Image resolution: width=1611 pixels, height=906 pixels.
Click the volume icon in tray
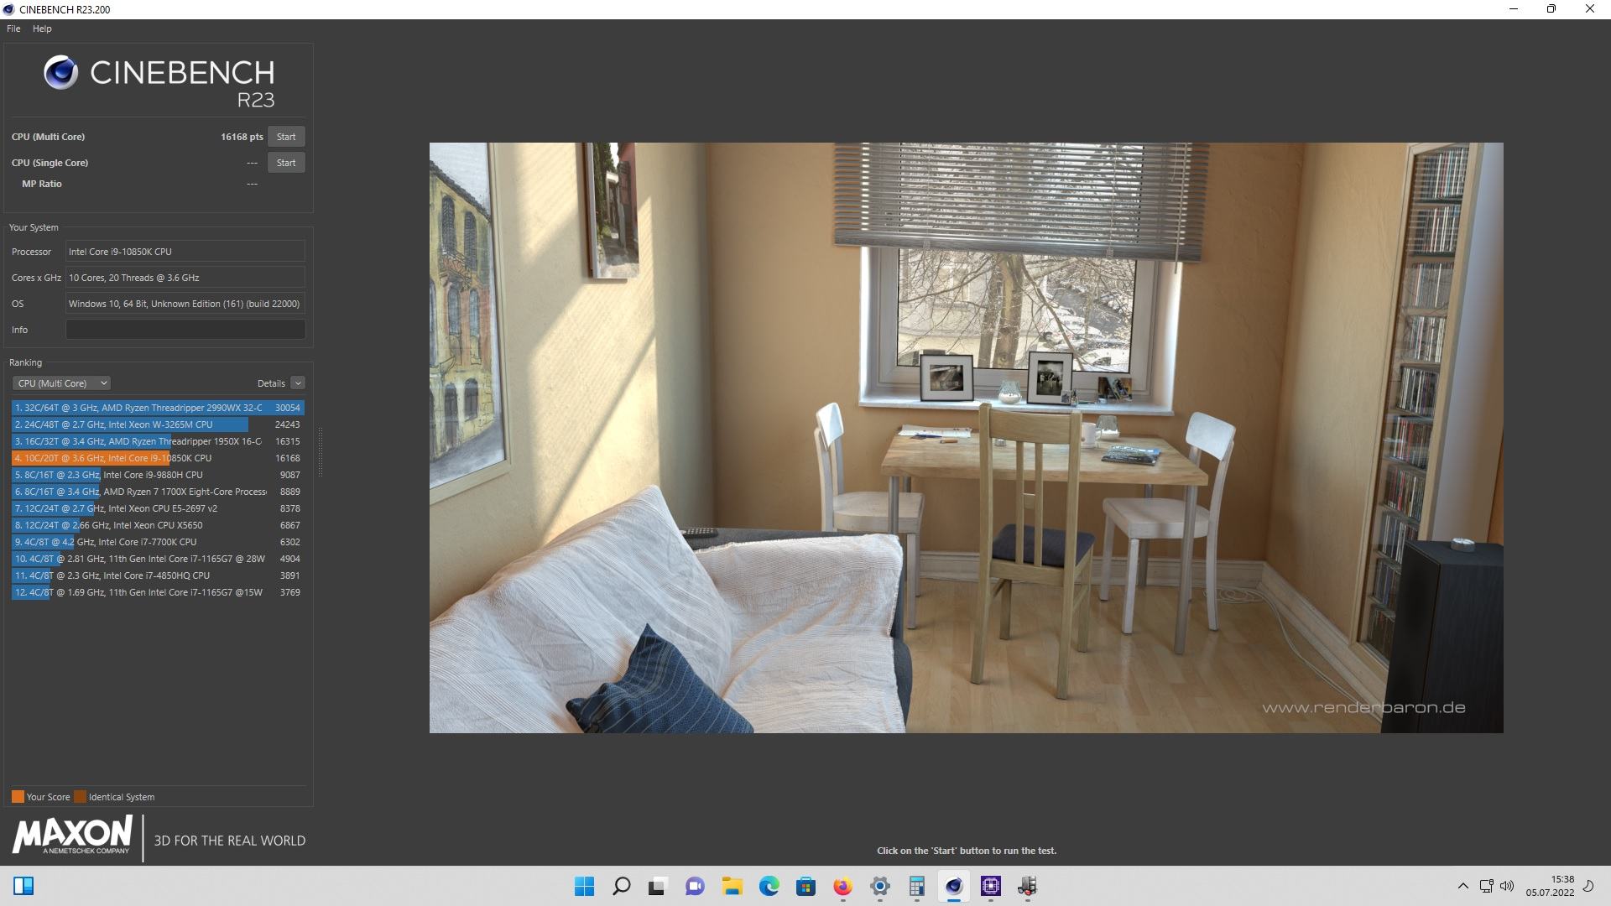click(1507, 886)
